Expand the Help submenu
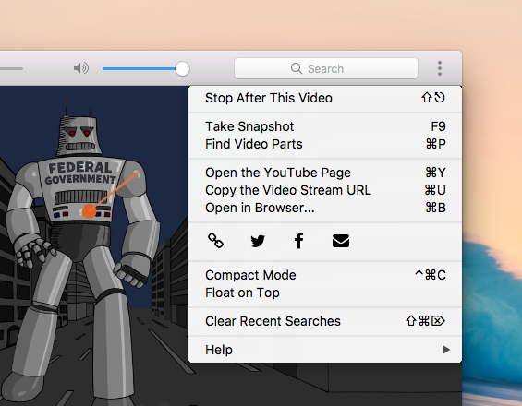 click(325, 350)
